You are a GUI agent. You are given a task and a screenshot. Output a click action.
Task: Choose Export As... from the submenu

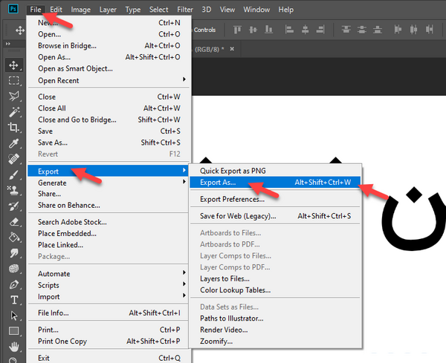tap(275, 183)
